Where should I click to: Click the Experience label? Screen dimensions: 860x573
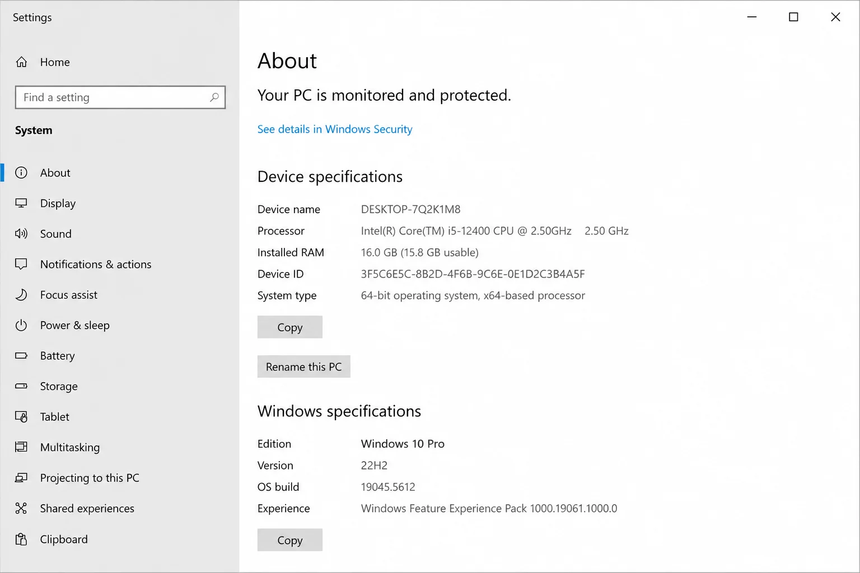284,509
